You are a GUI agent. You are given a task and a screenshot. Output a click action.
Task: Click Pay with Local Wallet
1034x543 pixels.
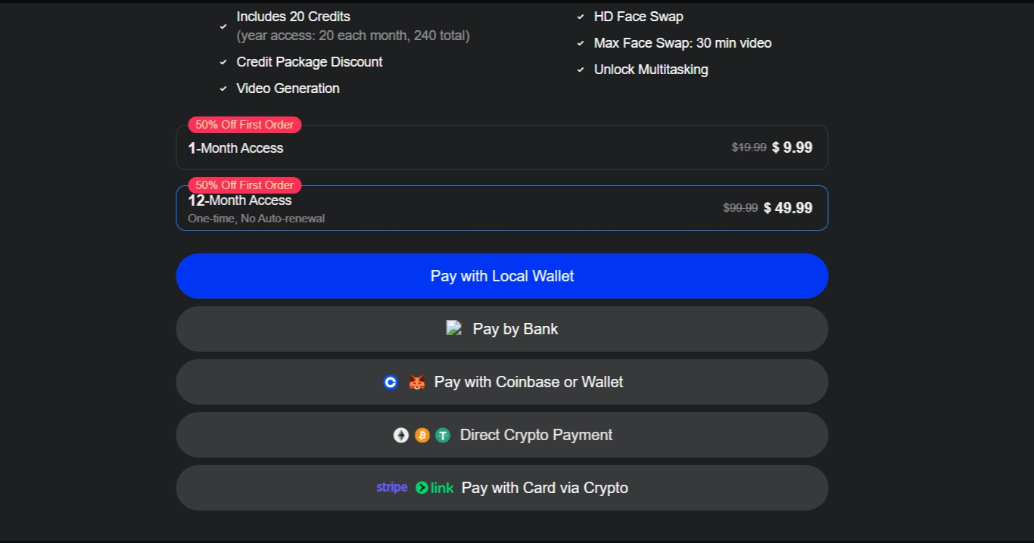pos(502,275)
